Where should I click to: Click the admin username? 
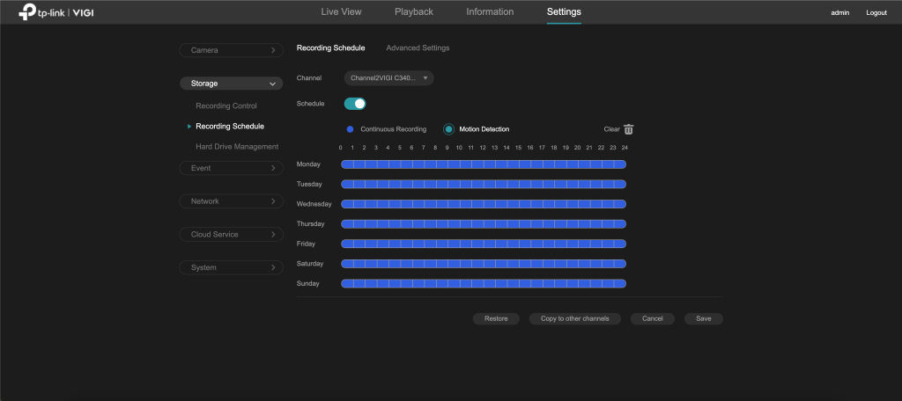tap(839, 12)
